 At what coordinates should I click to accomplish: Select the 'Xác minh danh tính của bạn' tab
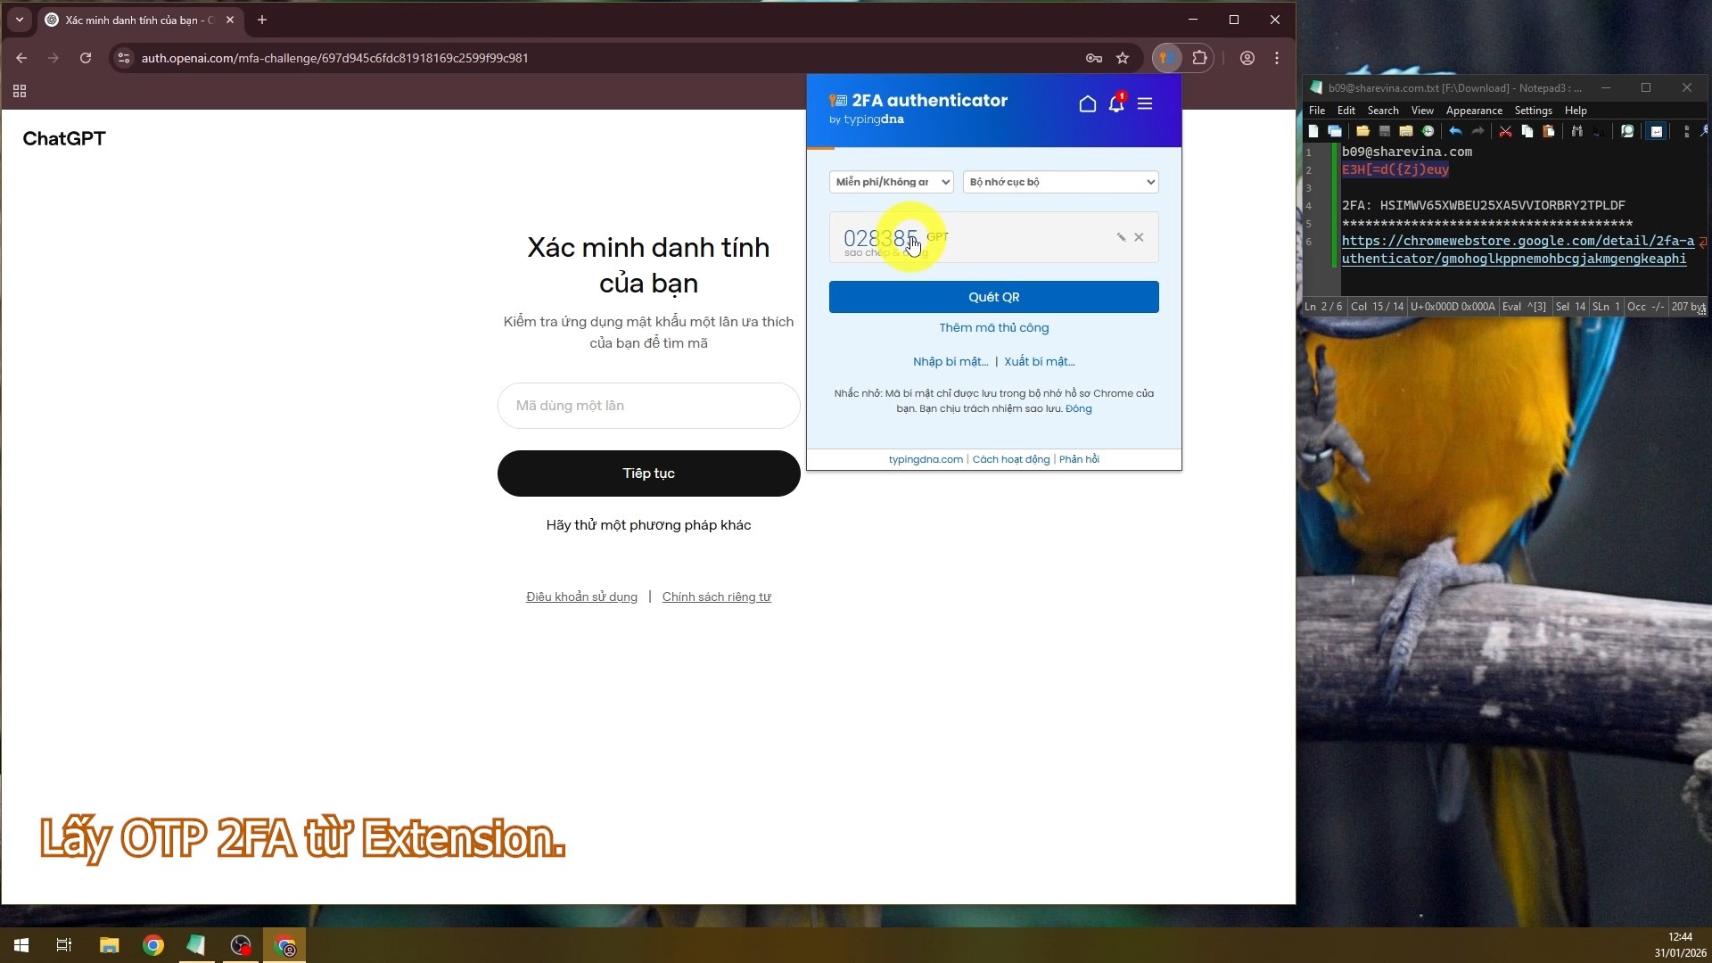(138, 20)
